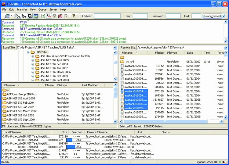Click the Disconnect toolbar icon
This screenshot has width=229, height=165.
click(x=60, y=16)
